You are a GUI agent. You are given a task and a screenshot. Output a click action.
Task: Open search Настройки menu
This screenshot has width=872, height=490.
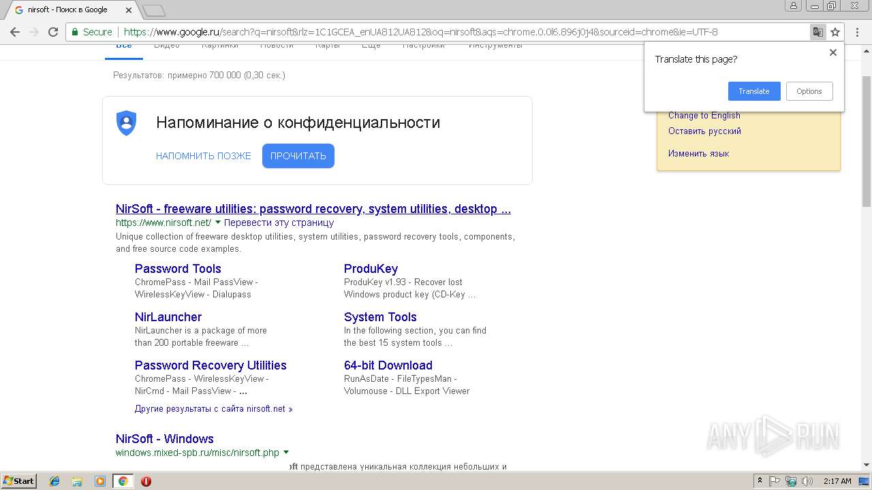(x=424, y=46)
